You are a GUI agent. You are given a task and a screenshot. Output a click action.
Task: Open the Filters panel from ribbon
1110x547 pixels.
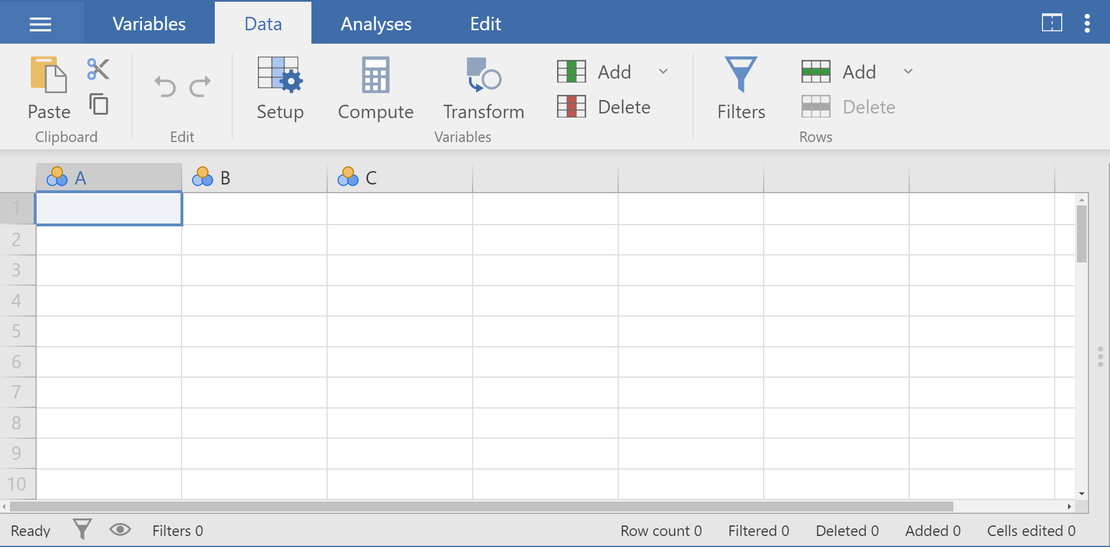[x=740, y=88]
